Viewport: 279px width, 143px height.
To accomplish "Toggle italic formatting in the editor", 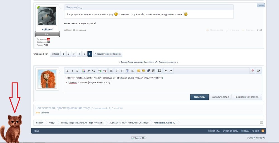I will coord(72,71).
